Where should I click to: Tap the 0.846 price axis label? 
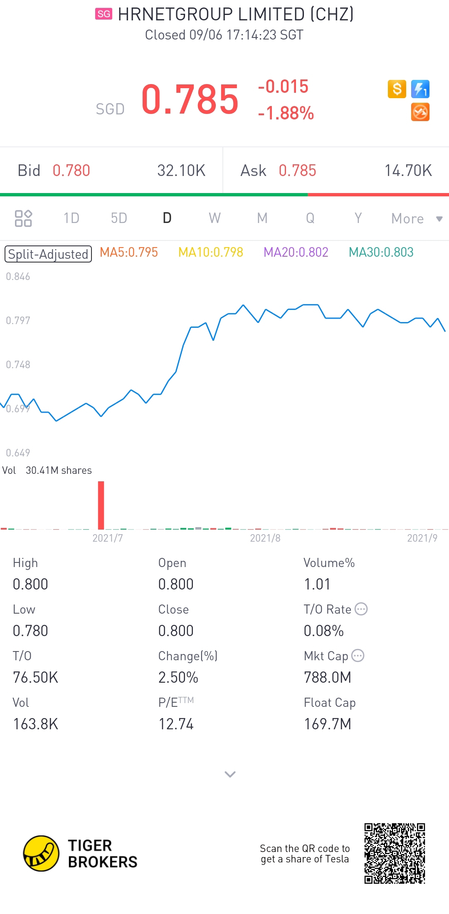(x=18, y=277)
